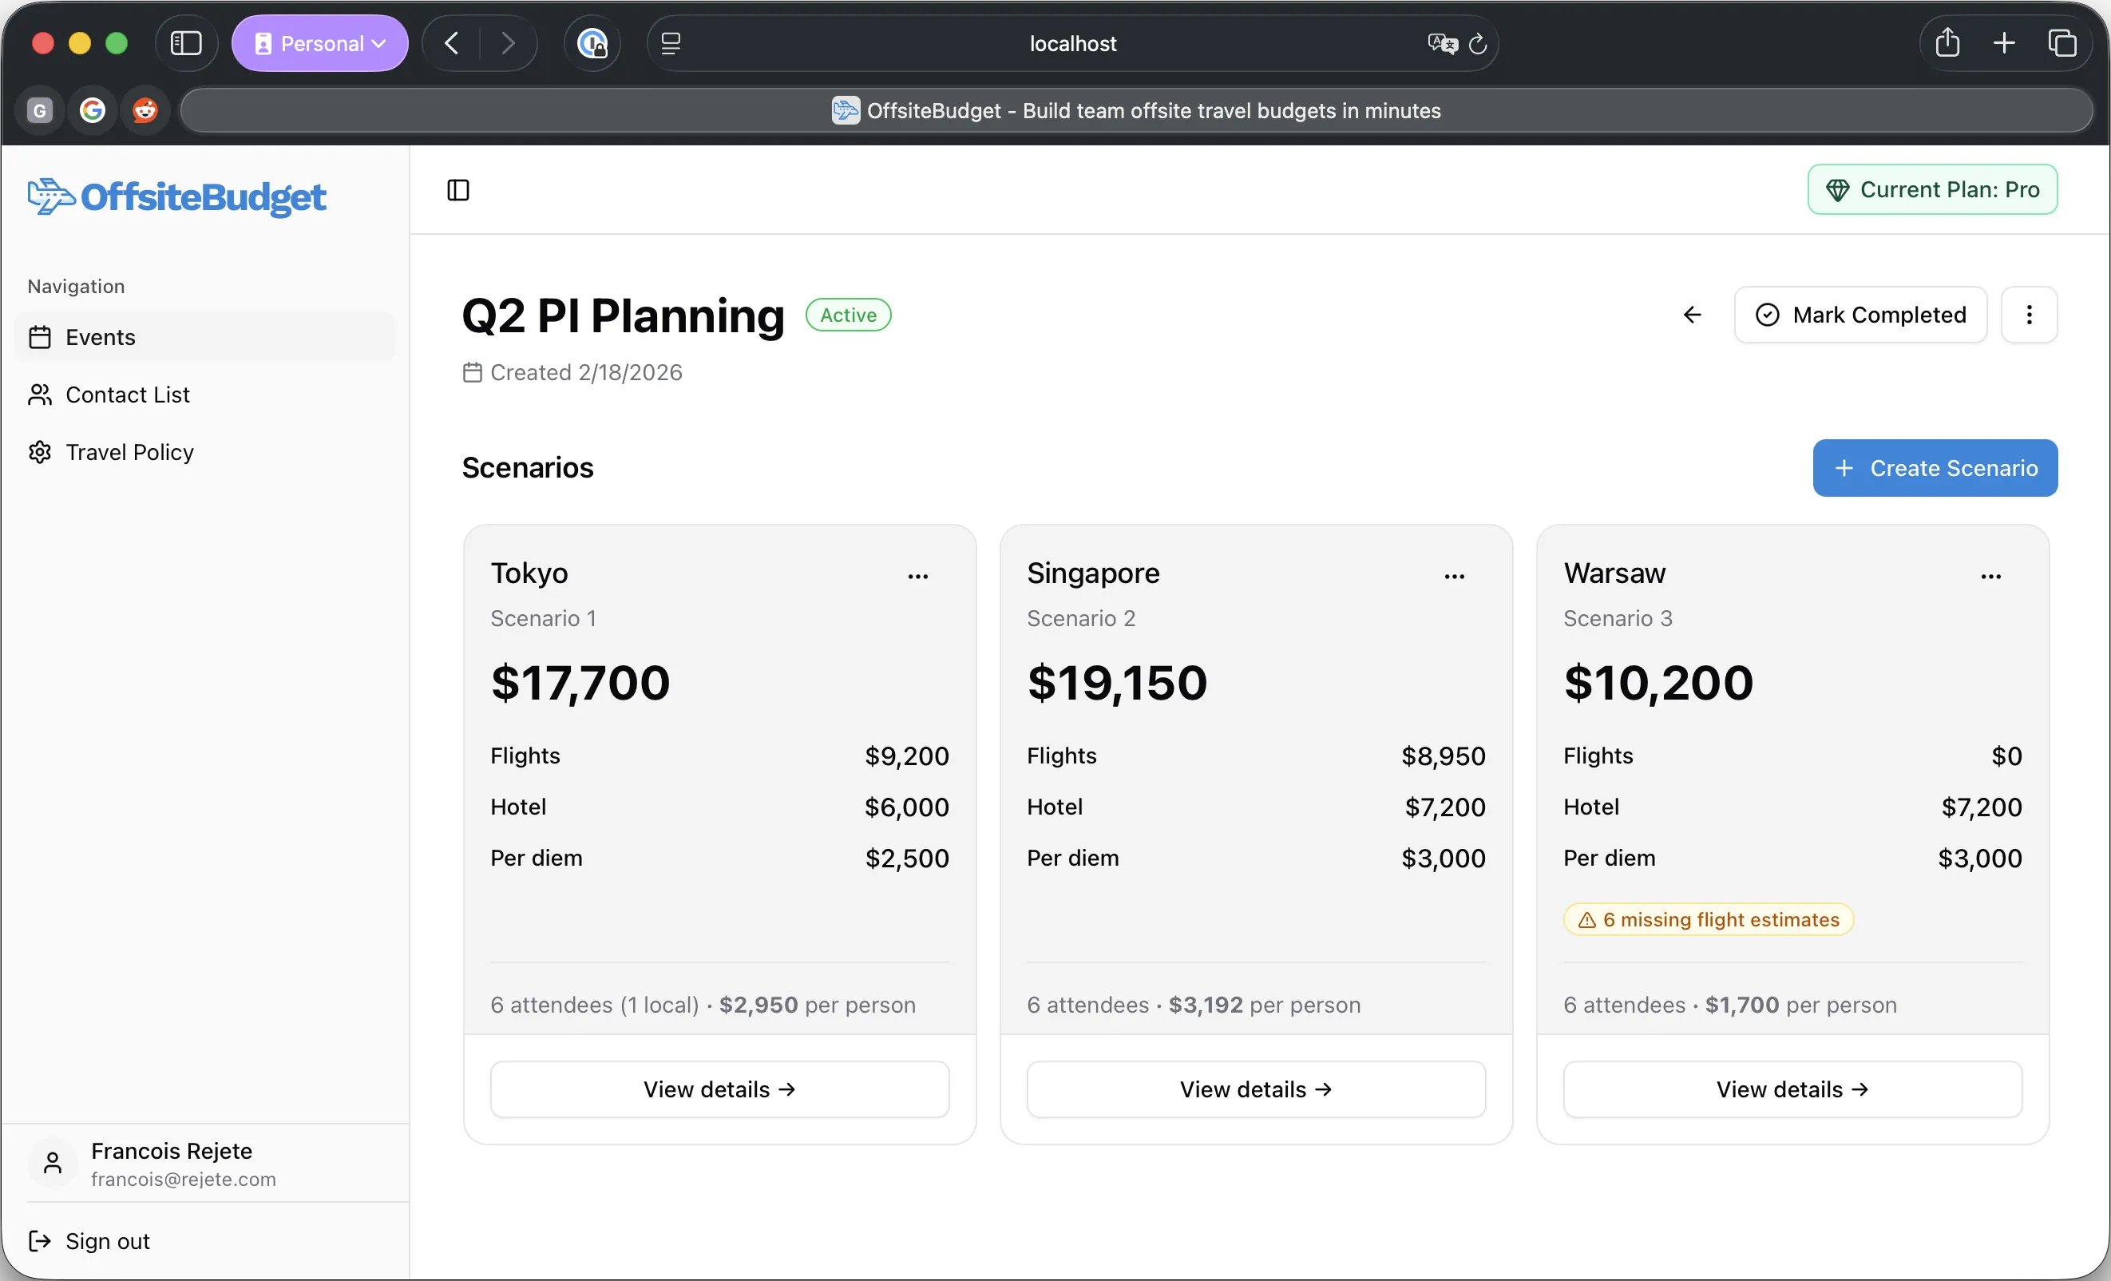
Task: Select the Travel Policy gear icon
Action: pos(40,451)
